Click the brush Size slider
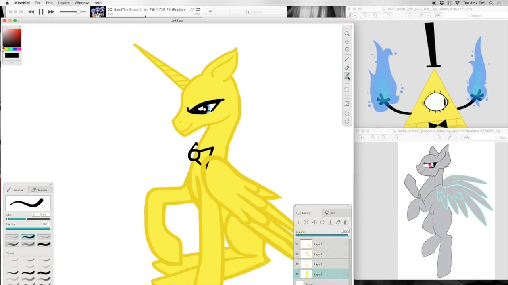This screenshot has height=285, width=508. [28, 219]
